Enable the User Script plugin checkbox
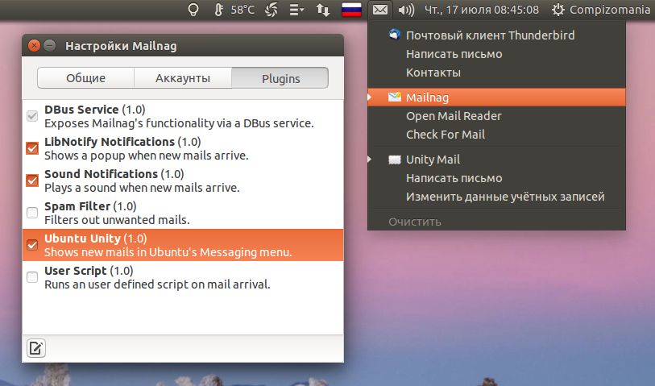655x386 pixels. click(x=32, y=276)
